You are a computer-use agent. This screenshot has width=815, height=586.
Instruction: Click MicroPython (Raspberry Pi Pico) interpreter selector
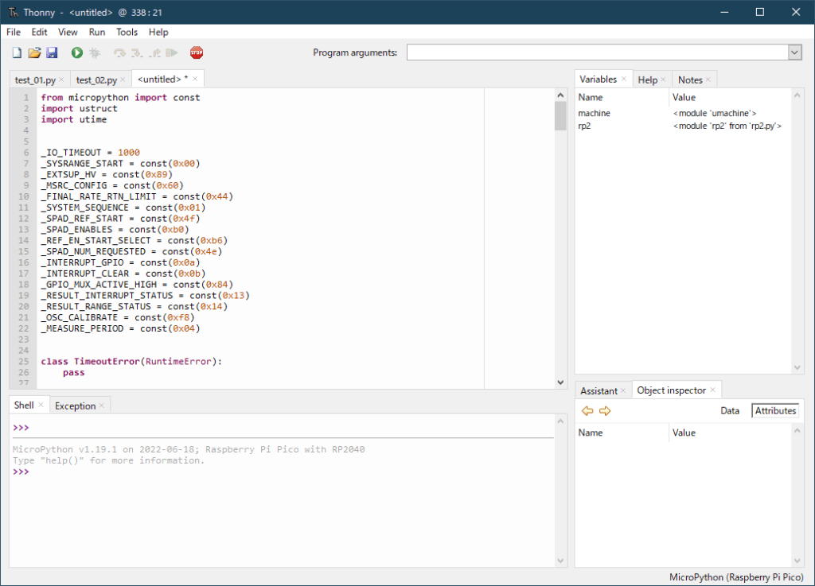coord(736,576)
